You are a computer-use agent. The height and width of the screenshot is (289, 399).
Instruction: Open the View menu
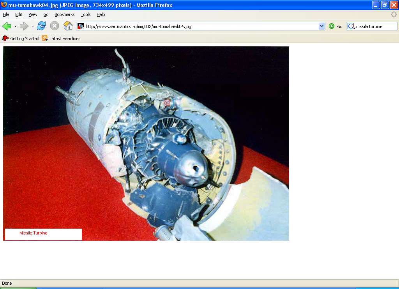[x=33, y=14]
